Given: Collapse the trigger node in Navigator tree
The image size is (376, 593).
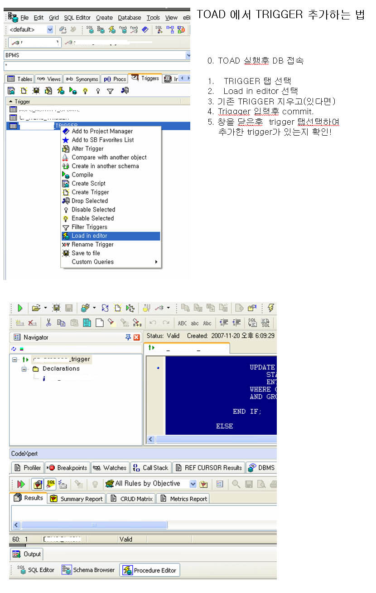Looking at the screenshot, I should (x=15, y=359).
